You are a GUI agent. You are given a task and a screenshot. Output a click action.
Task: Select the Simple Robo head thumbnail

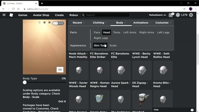click(100, 100)
